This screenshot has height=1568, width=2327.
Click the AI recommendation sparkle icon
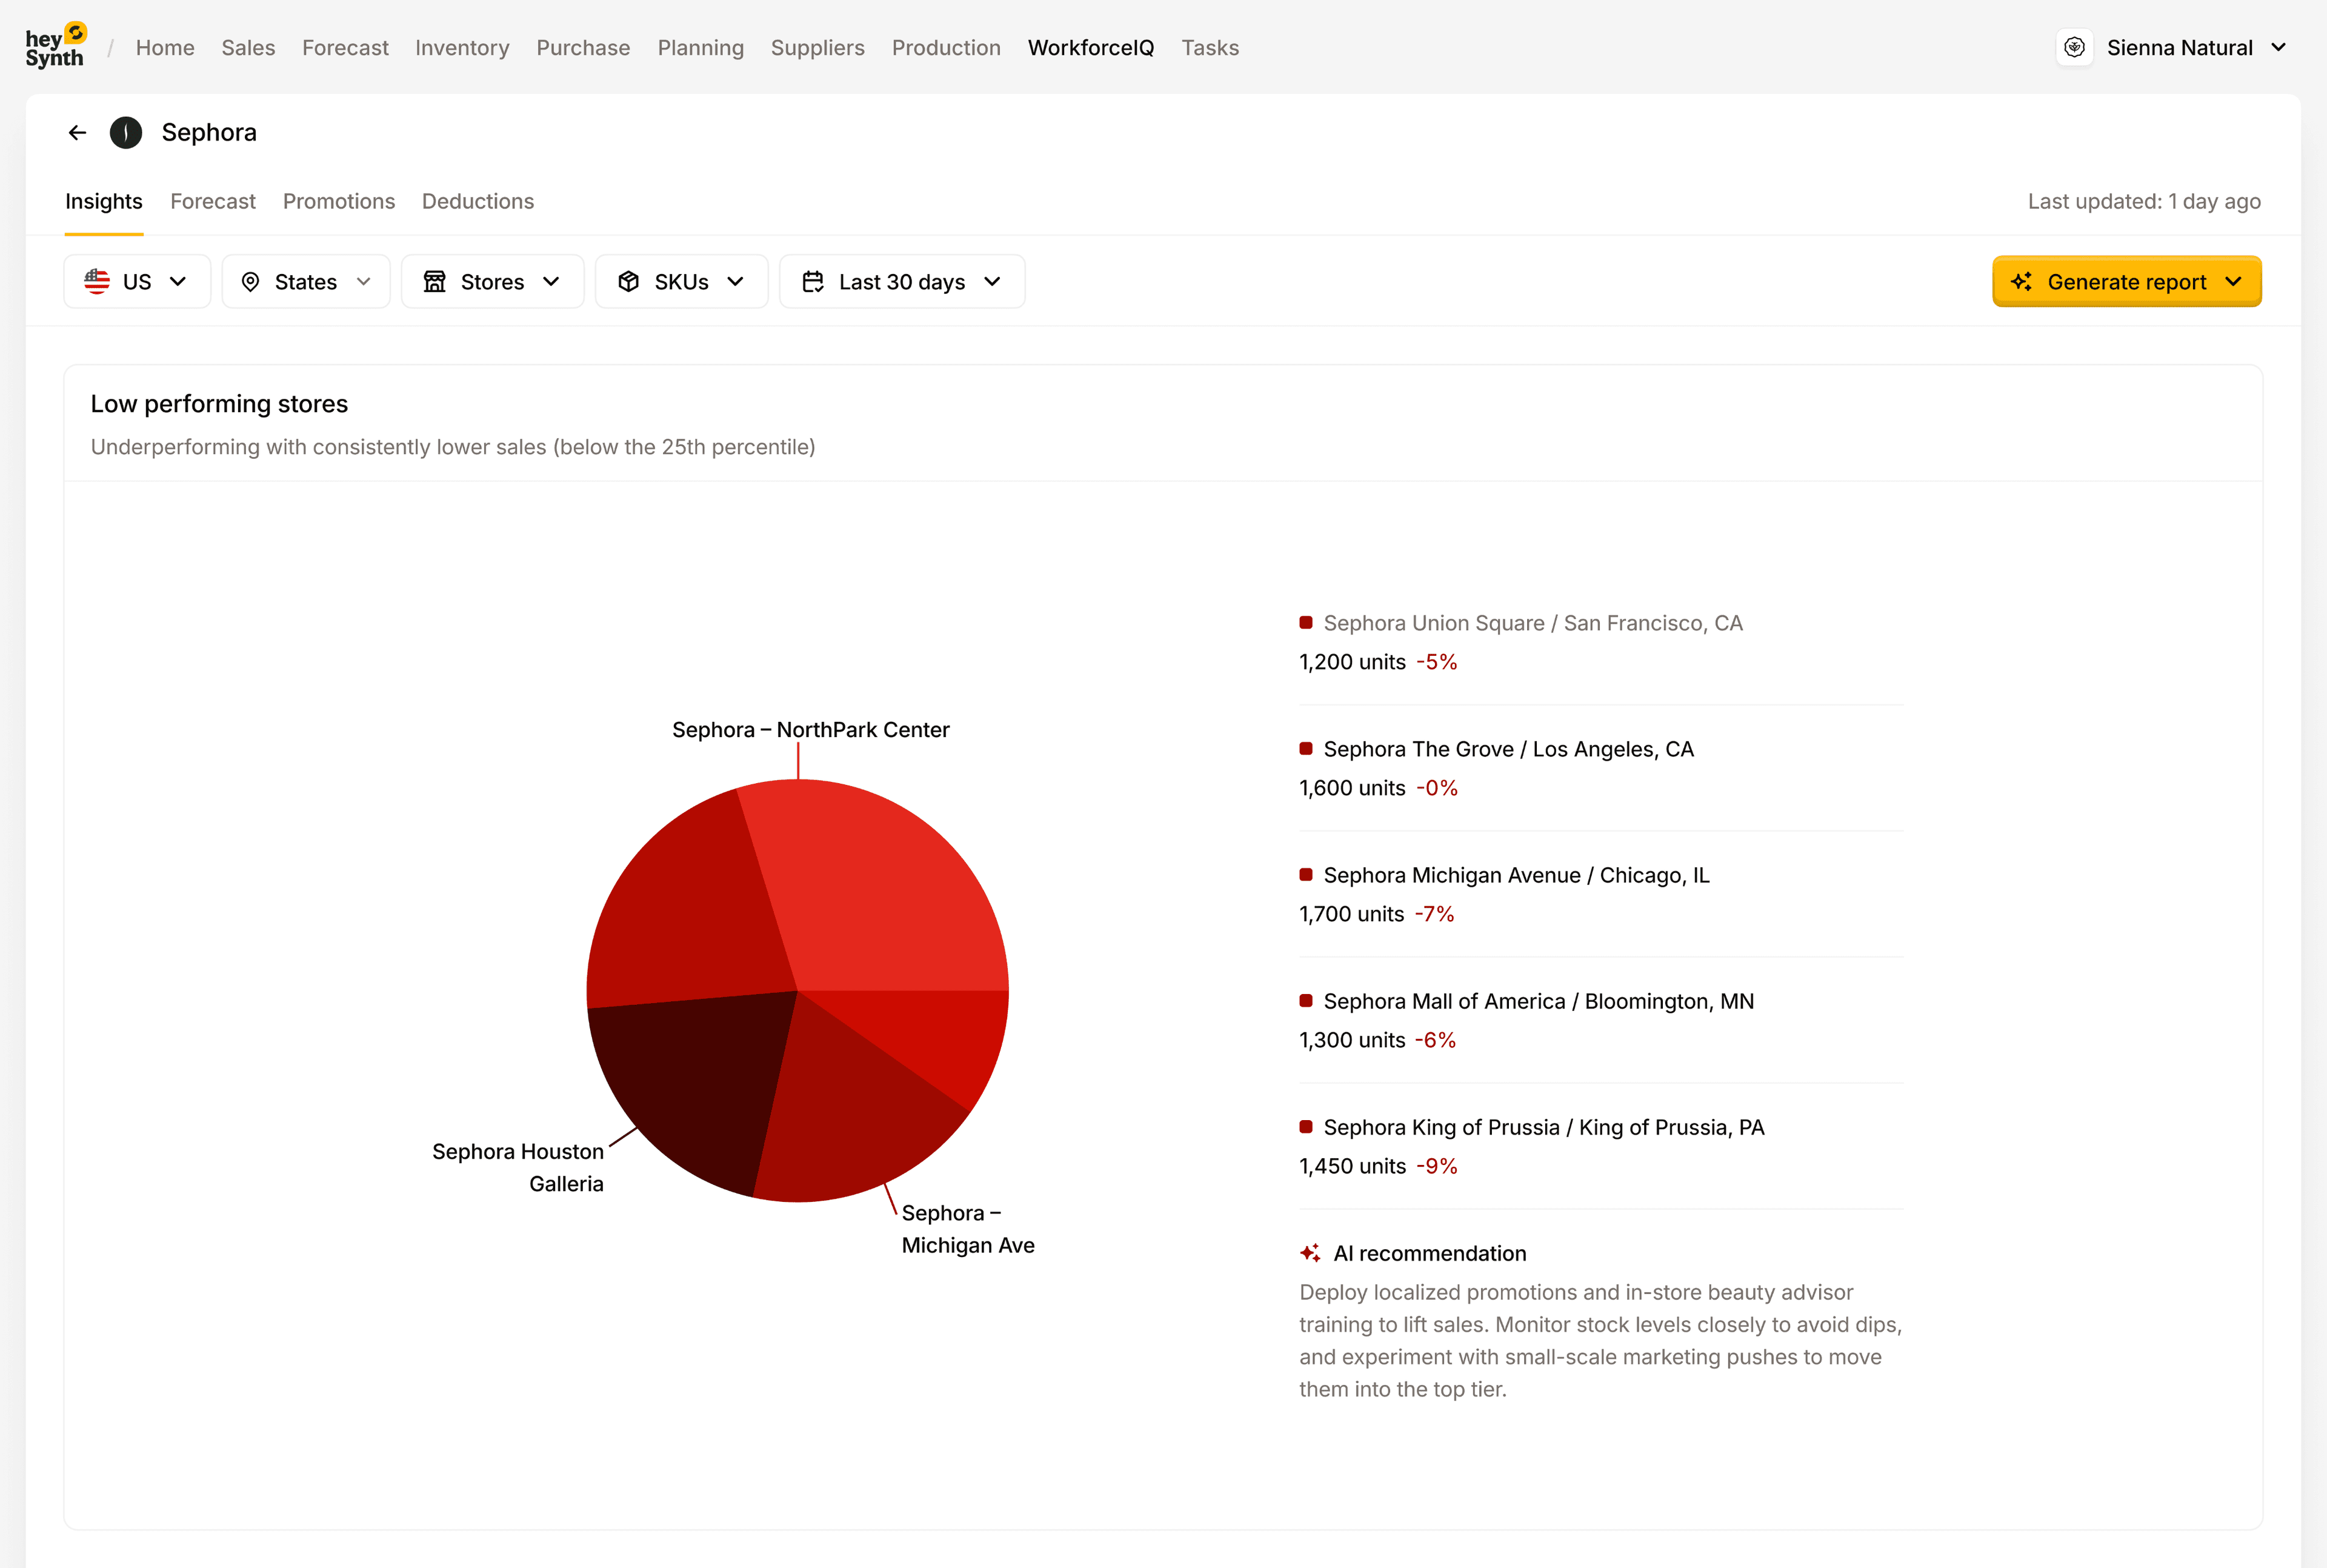point(1310,1252)
